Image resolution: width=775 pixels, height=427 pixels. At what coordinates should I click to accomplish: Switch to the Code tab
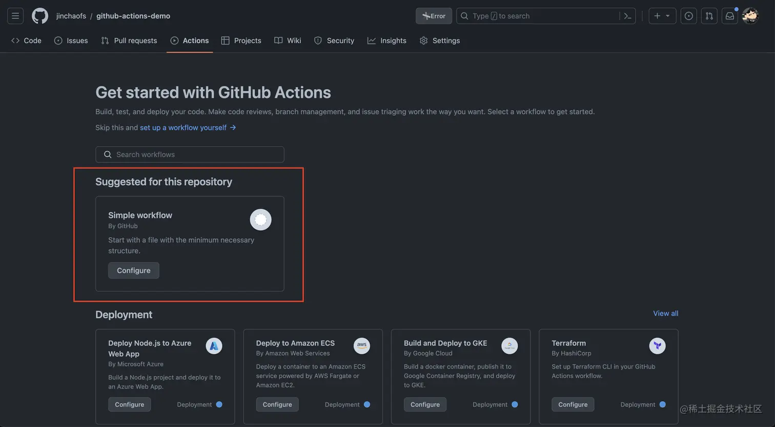tap(26, 40)
